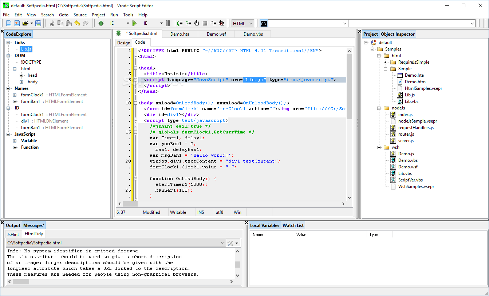Switch to the Demo.vbs tab
This screenshot has width=489, height=296.
[x=253, y=34]
